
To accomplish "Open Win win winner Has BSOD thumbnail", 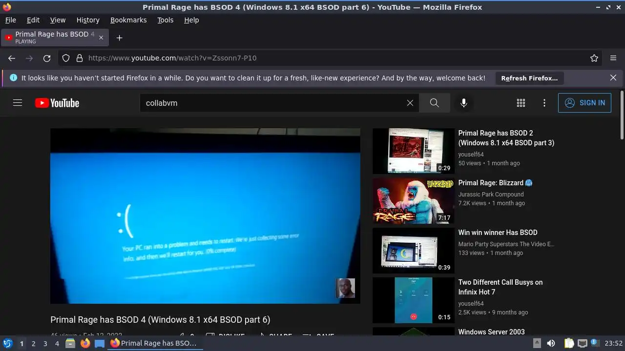I will (x=413, y=251).
